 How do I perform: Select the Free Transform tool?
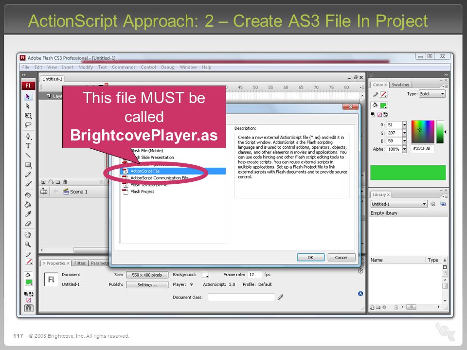[28, 116]
